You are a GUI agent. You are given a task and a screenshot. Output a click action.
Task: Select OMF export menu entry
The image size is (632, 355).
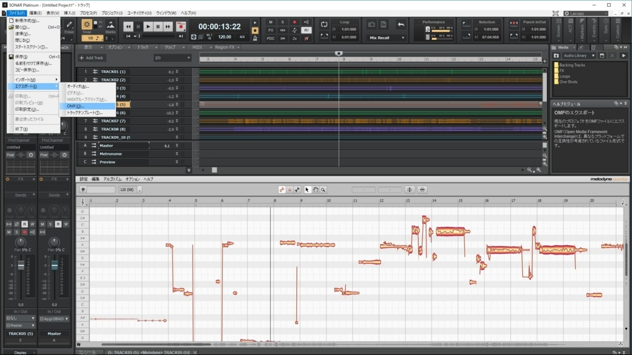point(88,106)
